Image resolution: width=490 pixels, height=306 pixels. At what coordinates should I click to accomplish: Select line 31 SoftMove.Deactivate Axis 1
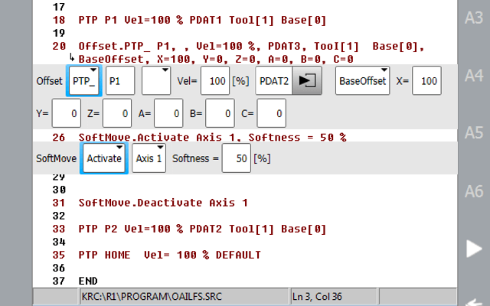(163, 203)
